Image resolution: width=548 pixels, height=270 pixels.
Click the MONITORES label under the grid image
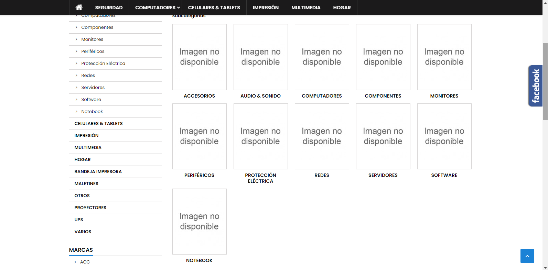444,96
